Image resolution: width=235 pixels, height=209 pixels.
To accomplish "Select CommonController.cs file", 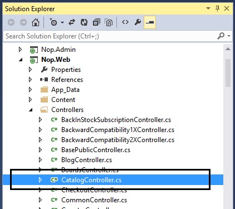I will pos(94,200).
